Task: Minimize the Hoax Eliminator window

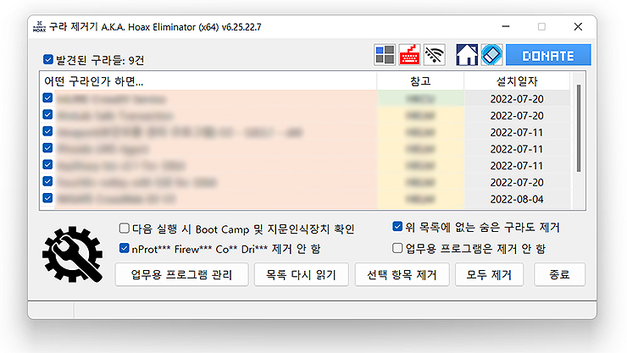Action: pyautogui.click(x=506, y=27)
